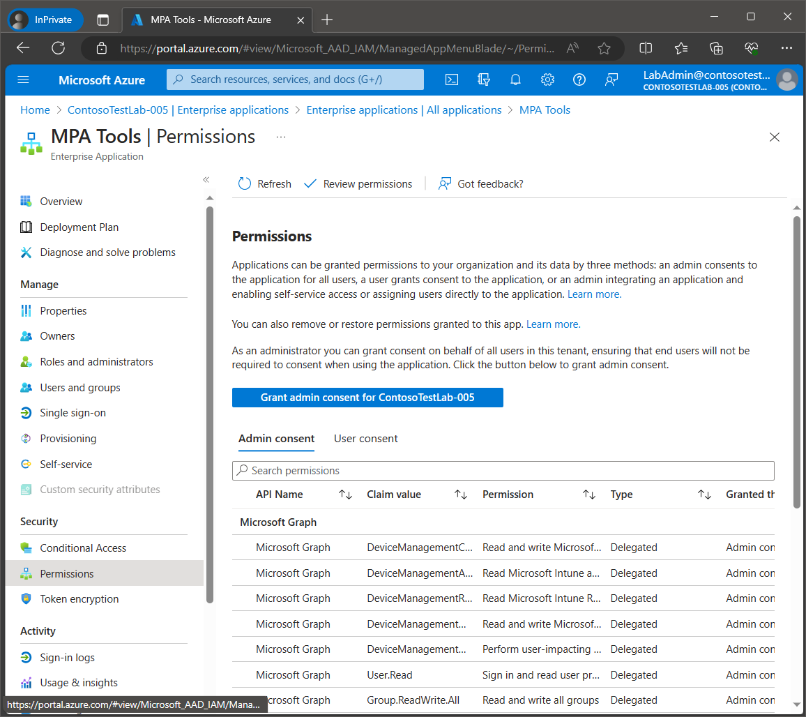Select Permissions in the Security menu
806x717 pixels.
105,573
